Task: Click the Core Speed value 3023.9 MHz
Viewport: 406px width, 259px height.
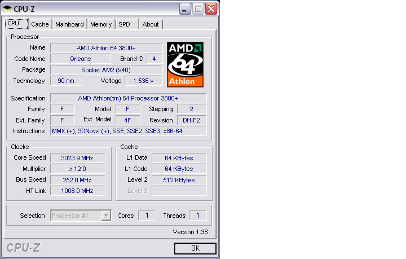Action: [77, 158]
